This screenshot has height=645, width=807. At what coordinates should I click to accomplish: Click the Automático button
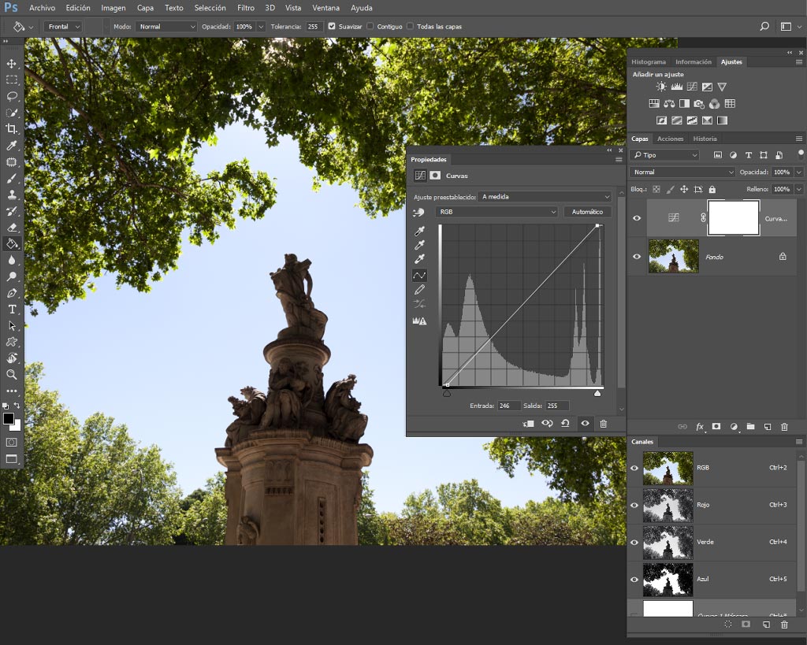tap(587, 212)
